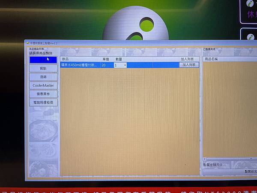Open the upper green desktop widget icon
Viewport: 257px width, 193px height.
[250, 3]
